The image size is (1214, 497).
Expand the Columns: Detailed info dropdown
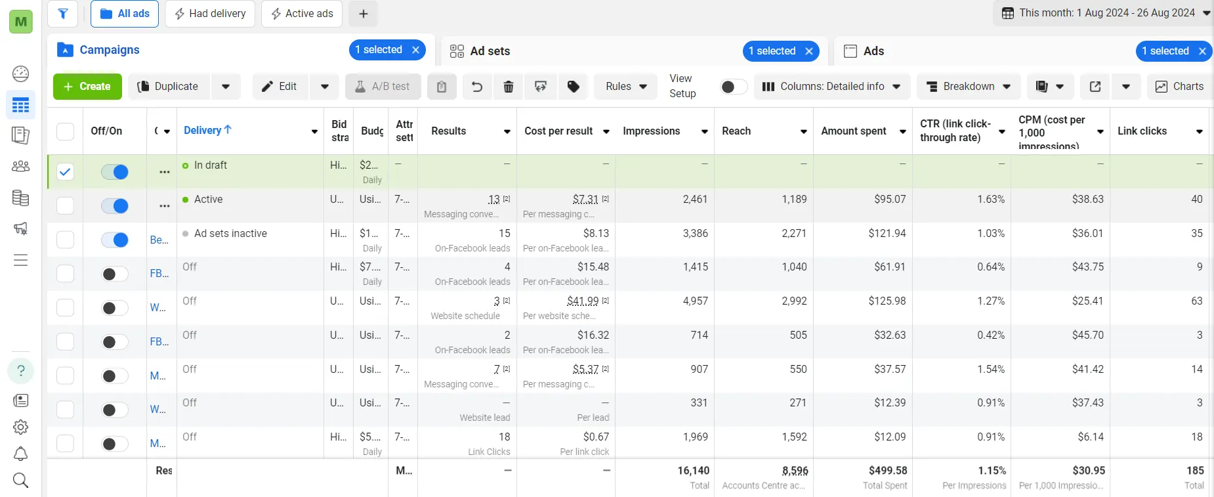pos(831,87)
